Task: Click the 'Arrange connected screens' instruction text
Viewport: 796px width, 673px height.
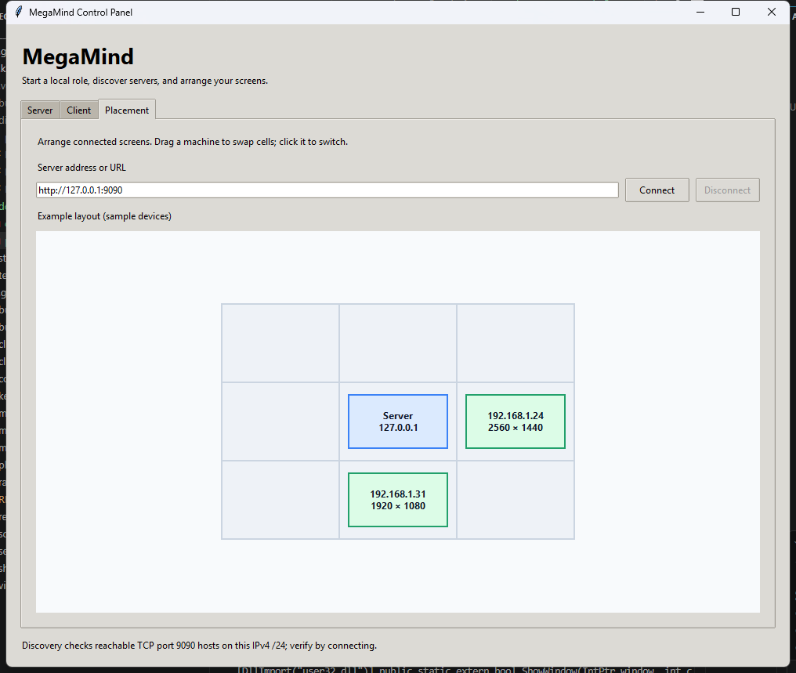Action: click(x=193, y=142)
